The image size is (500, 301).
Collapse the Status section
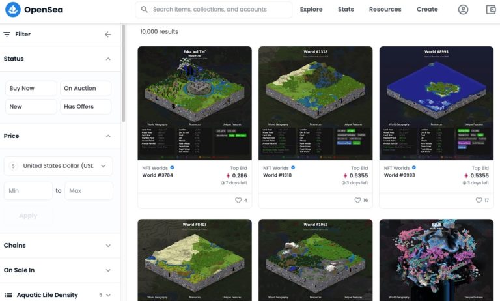(x=108, y=59)
